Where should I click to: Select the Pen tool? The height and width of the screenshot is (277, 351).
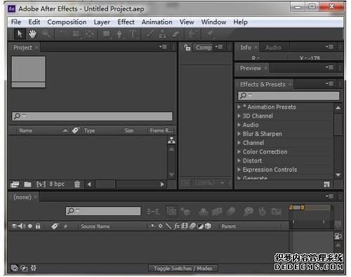tap(119, 34)
